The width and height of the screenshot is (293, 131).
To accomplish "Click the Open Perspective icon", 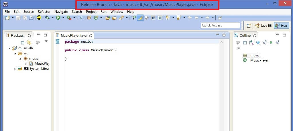I will (x=249, y=26).
